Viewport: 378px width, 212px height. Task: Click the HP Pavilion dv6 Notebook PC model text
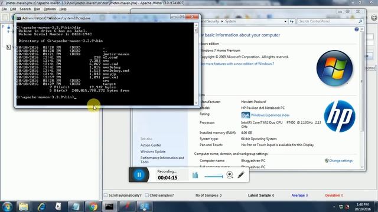pyautogui.click(x=263, y=108)
